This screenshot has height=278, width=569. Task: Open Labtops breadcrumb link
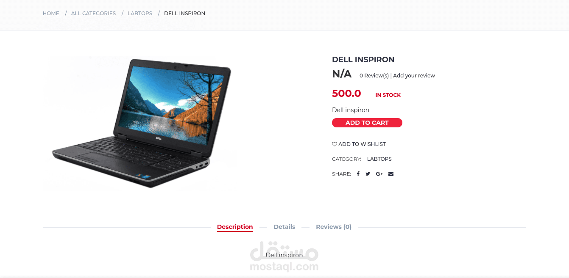point(140,14)
